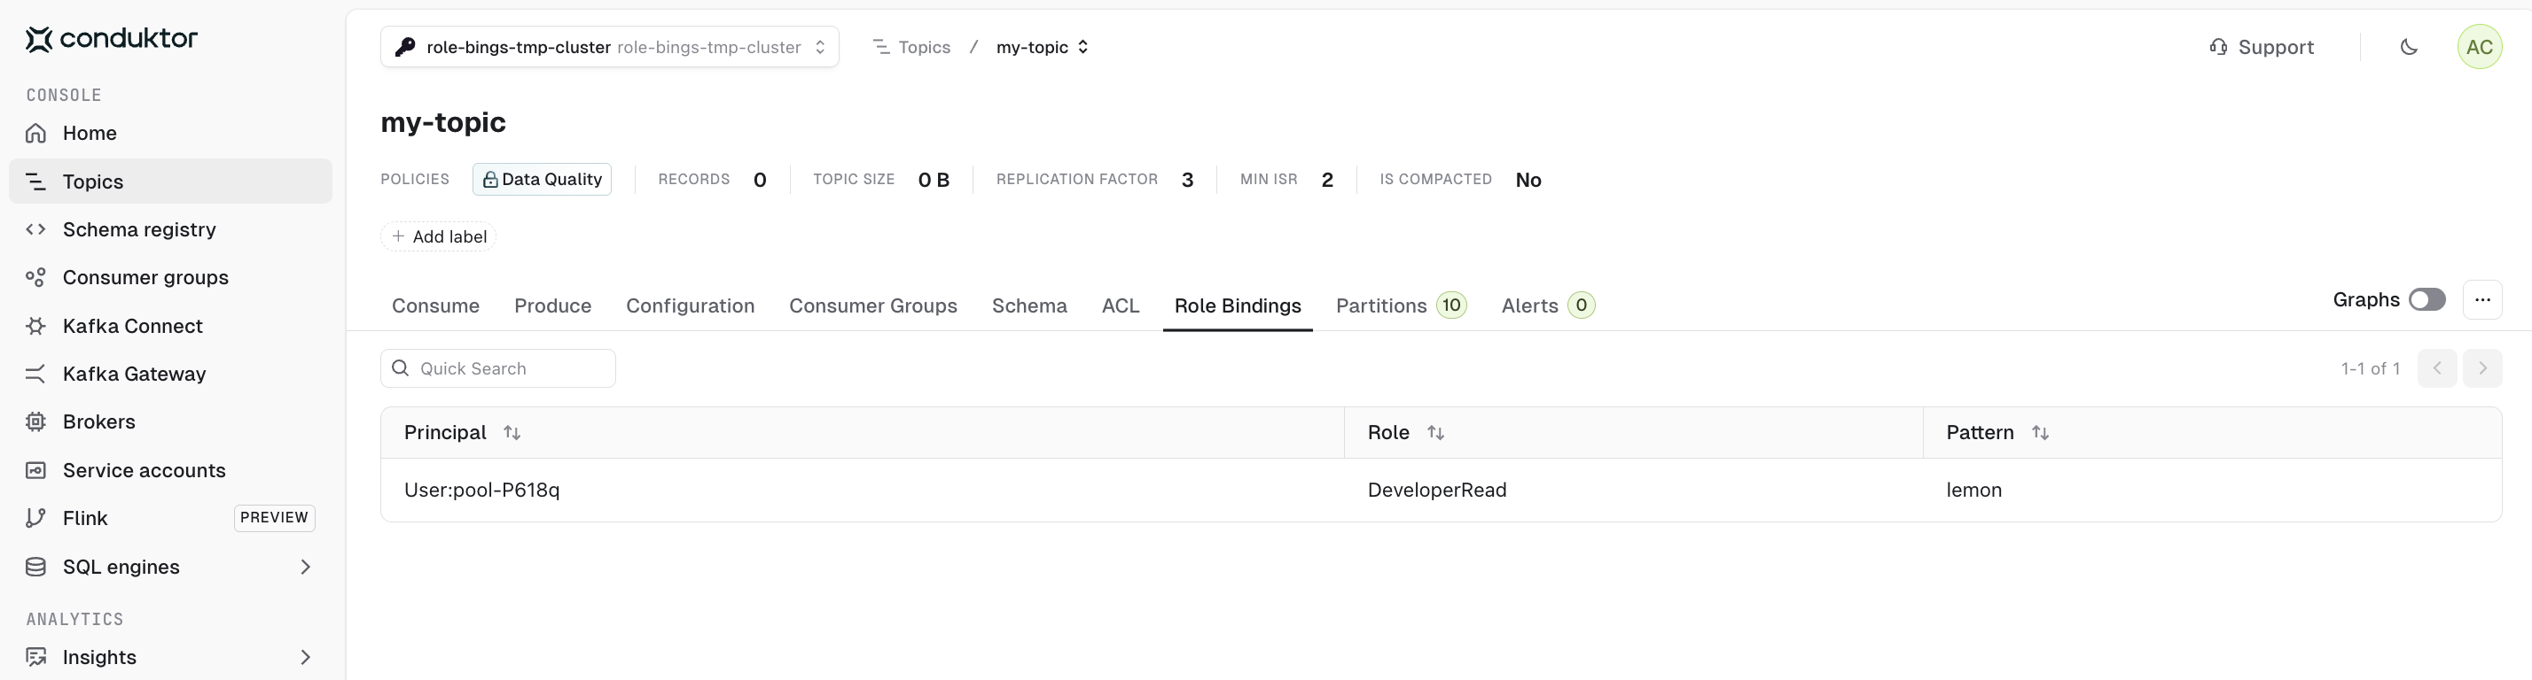Viewport: 2532px width, 680px height.
Task: Go to next page arrow
Action: click(2481, 369)
